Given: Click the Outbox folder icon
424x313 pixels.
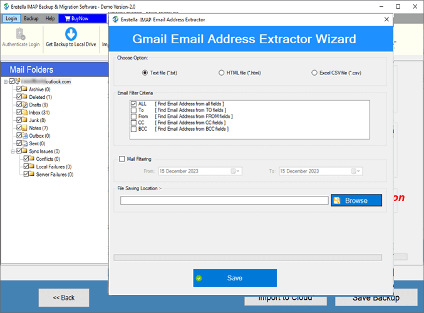Looking at the screenshot, I should coord(24,135).
